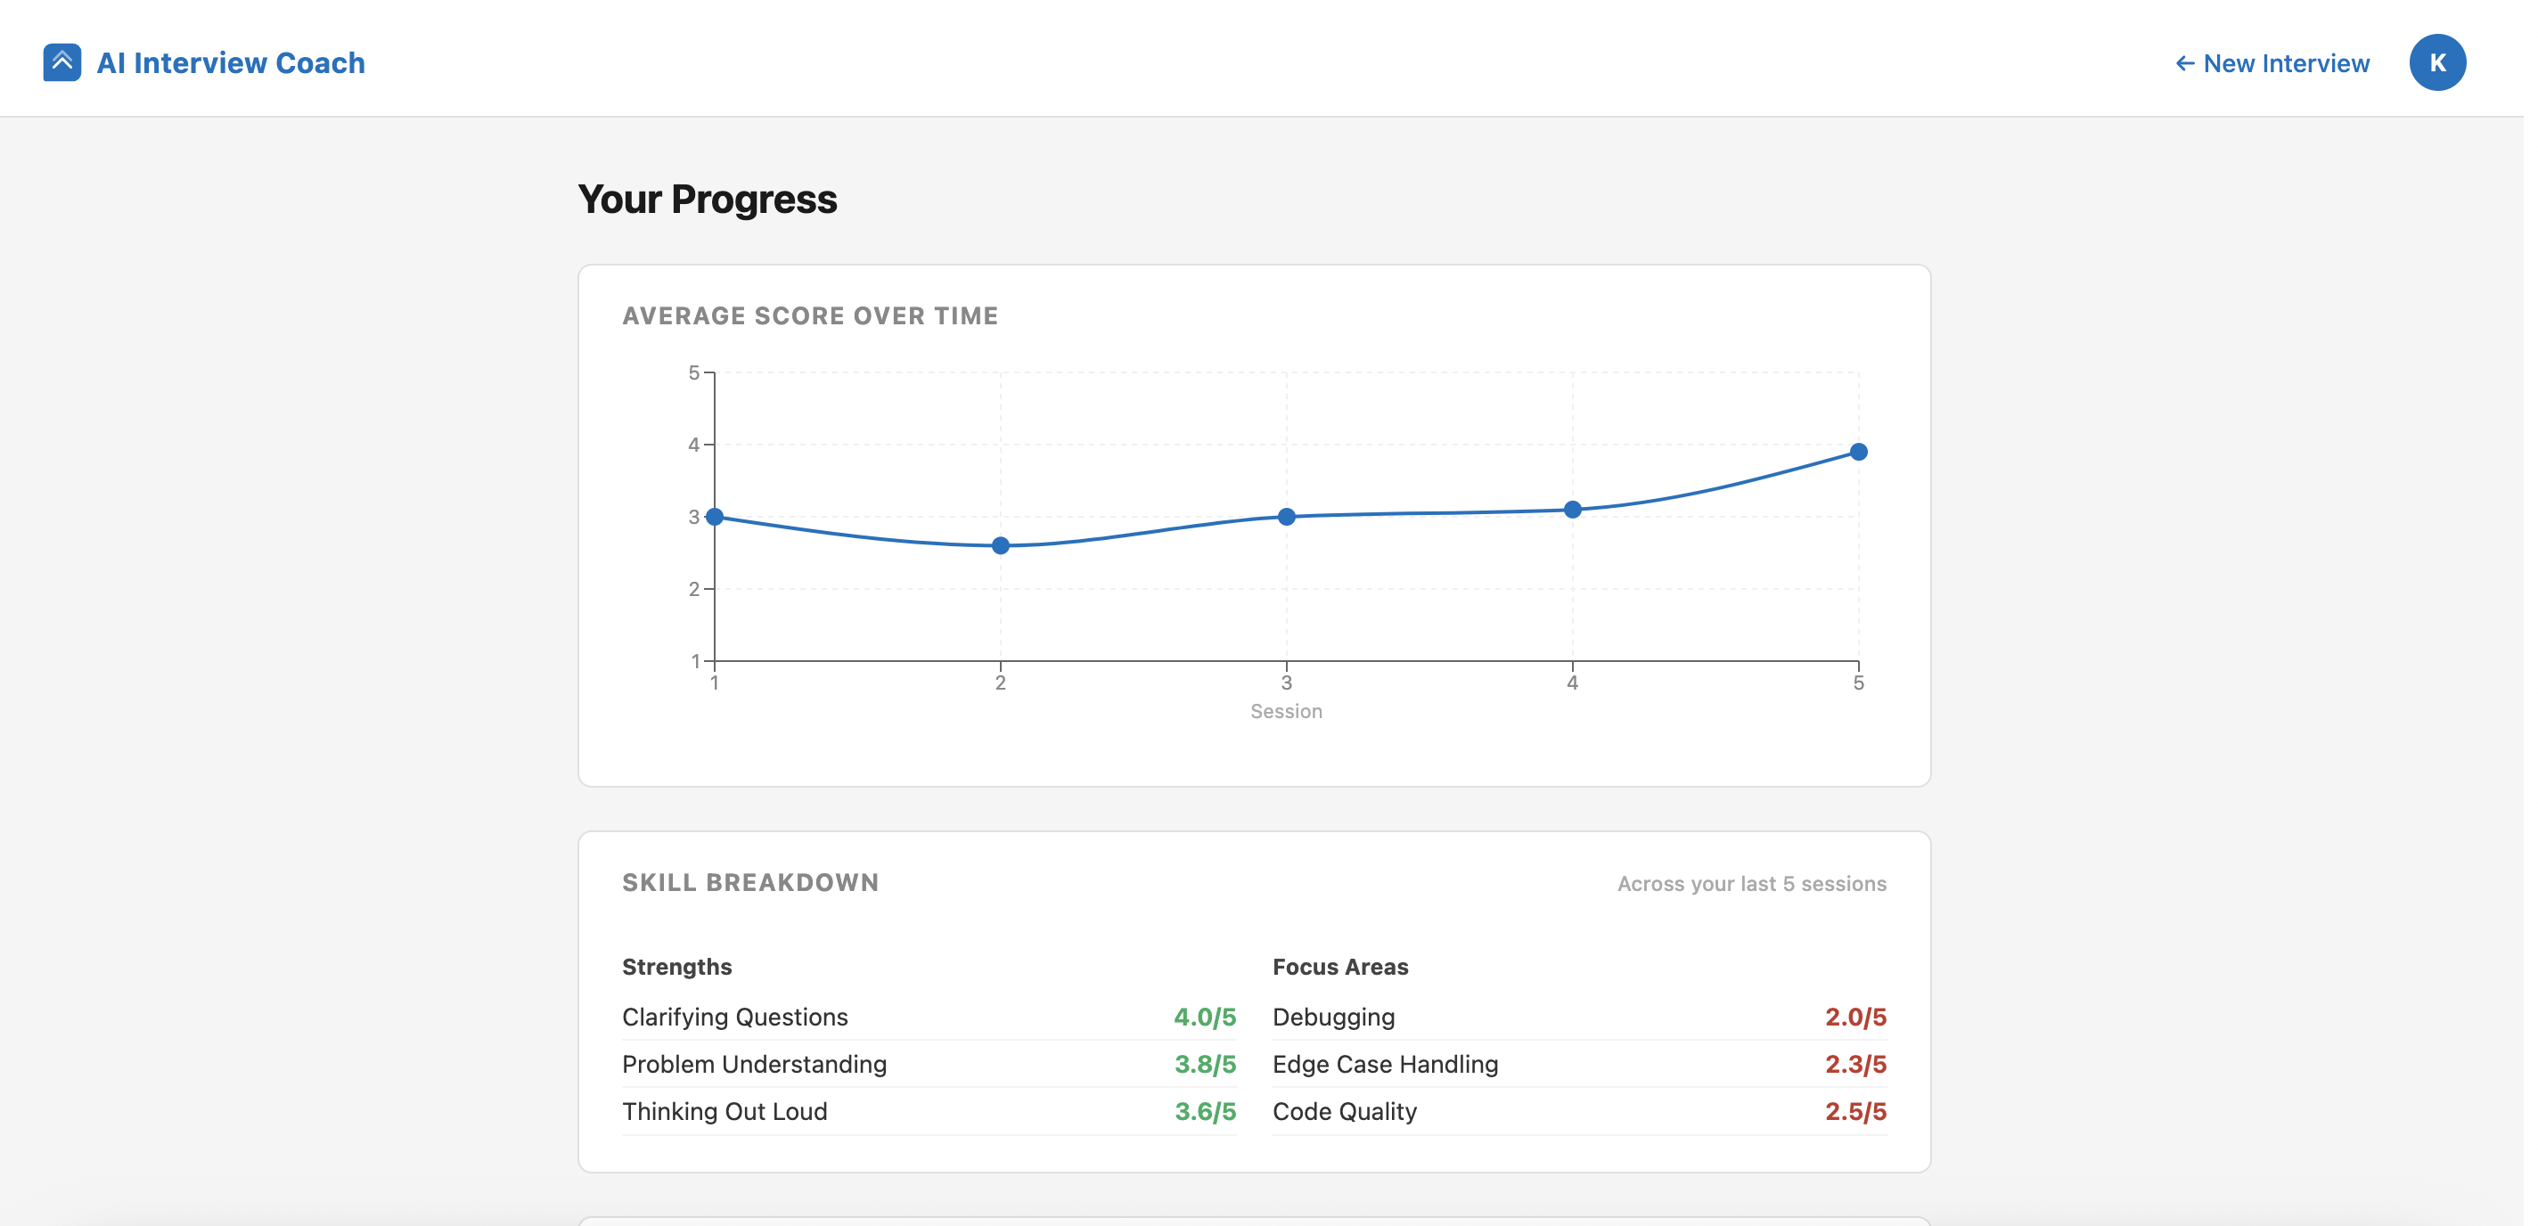Open the Edge Case Handling focus row
Viewport: 2538px width, 1226px height.
pos(1579,1064)
